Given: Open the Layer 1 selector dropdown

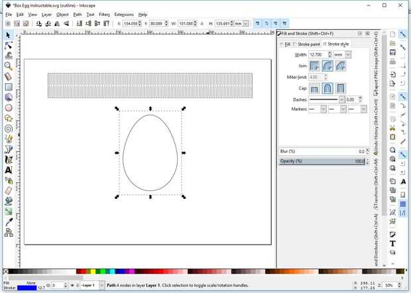Looking at the screenshot, I should 101,285.
